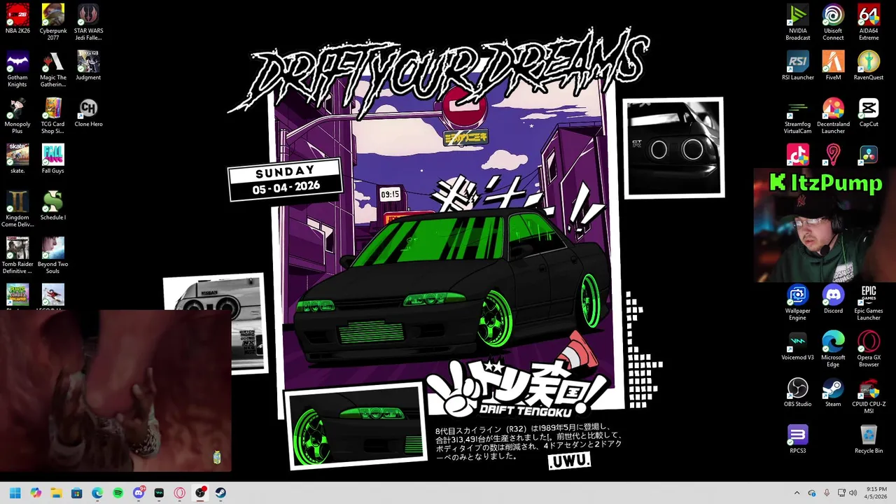Select the Judgment game icon

pos(88,66)
